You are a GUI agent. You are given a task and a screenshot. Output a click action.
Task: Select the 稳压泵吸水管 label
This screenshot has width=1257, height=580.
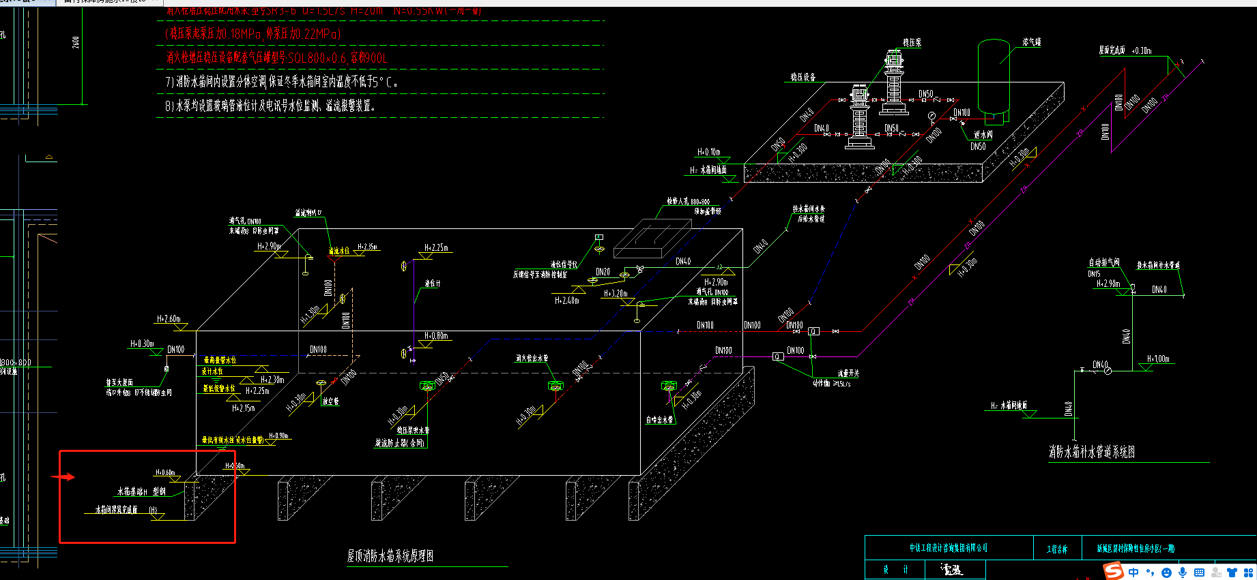[413, 430]
